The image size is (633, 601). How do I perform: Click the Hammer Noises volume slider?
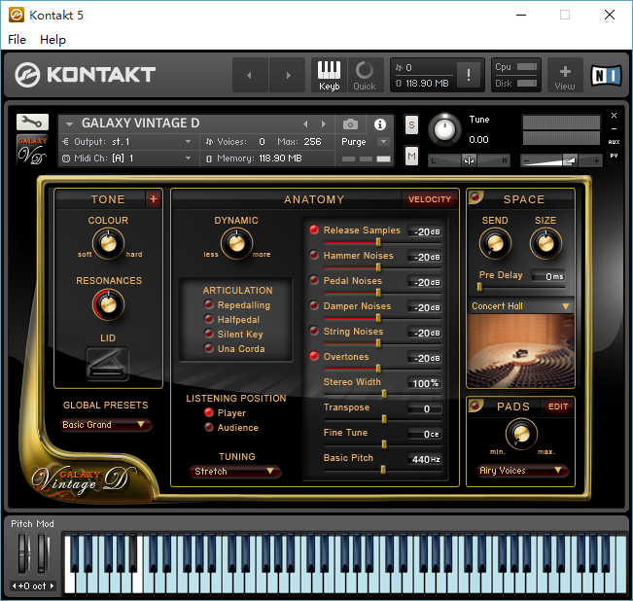pos(378,265)
